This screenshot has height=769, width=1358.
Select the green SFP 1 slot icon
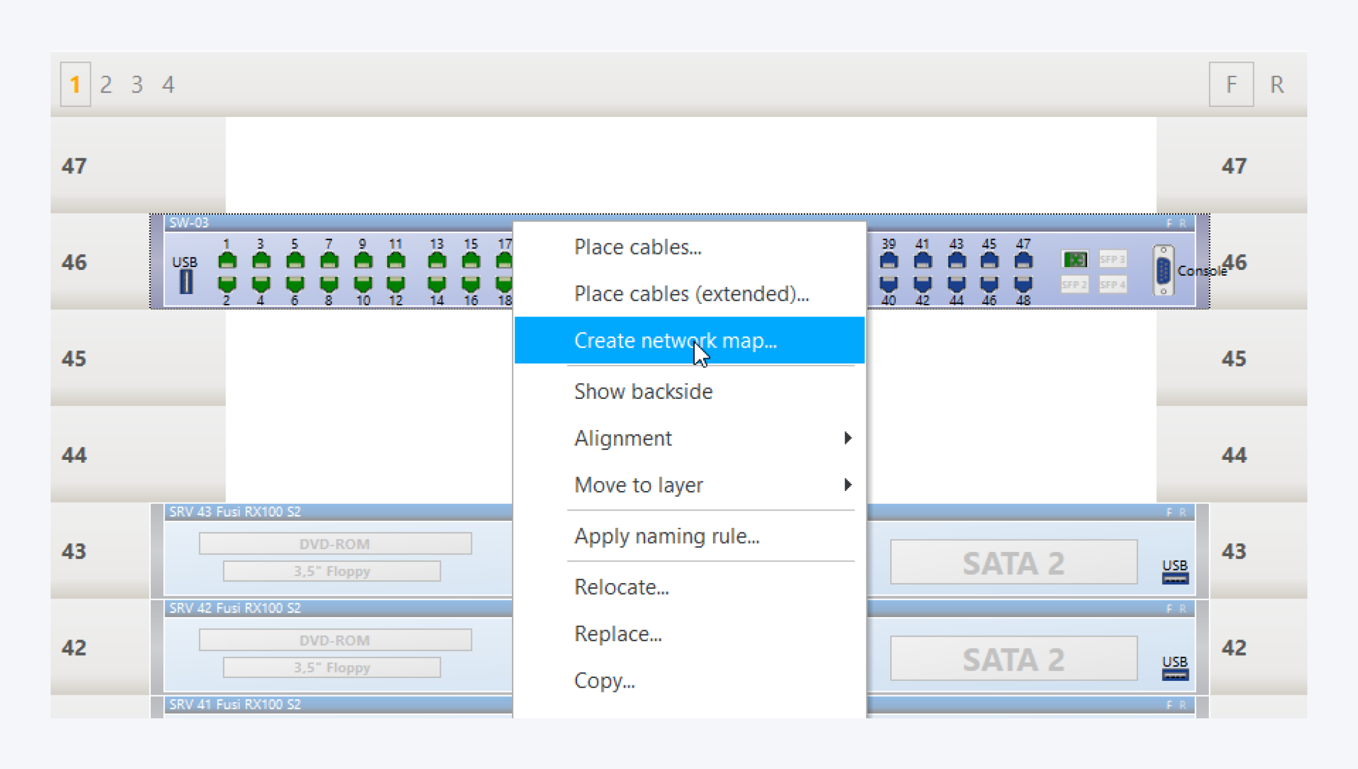1074,260
